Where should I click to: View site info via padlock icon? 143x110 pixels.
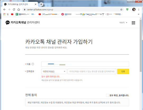coord(25,10)
